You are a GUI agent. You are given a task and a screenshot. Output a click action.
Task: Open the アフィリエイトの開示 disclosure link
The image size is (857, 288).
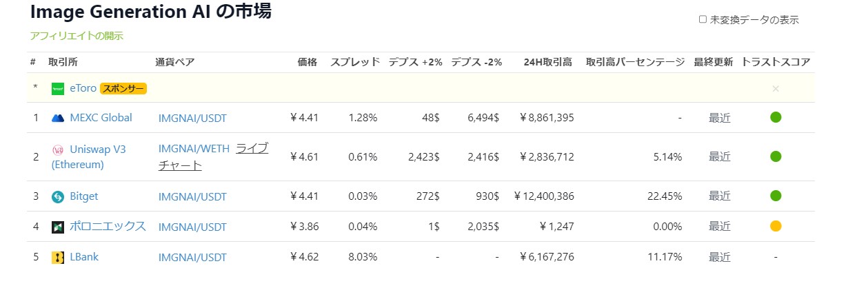77,36
